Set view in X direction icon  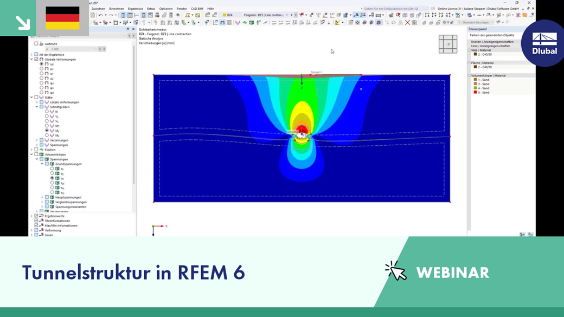pos(427,15)
